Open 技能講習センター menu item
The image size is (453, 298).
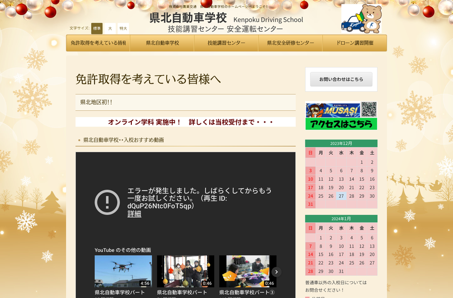pyautogui.click(x=226, y=43)
